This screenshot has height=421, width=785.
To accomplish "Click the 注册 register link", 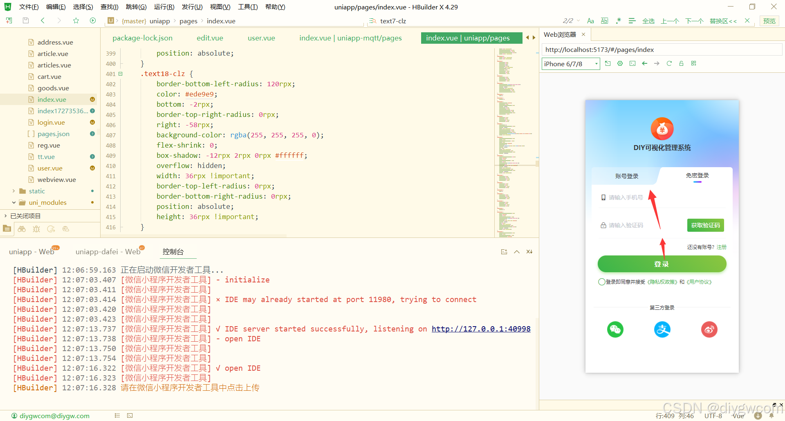I will point(722,247).
